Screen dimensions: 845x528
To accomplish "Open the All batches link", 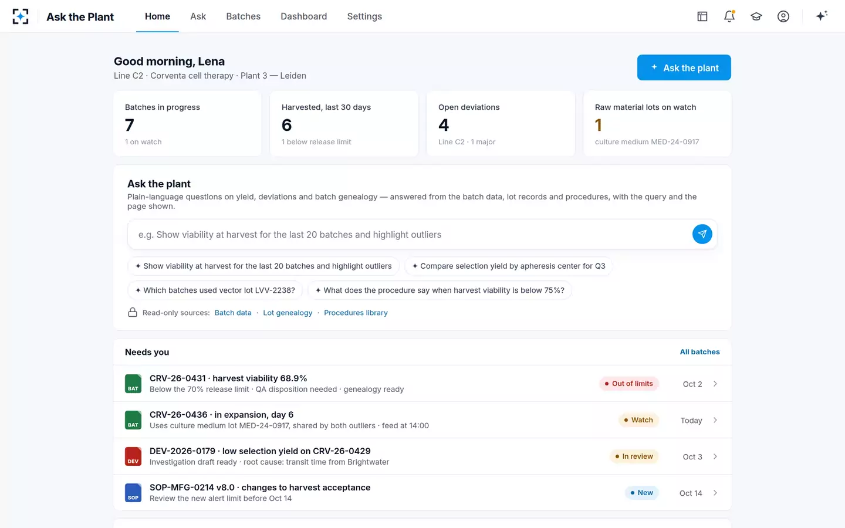I will [x=699, y=352].
